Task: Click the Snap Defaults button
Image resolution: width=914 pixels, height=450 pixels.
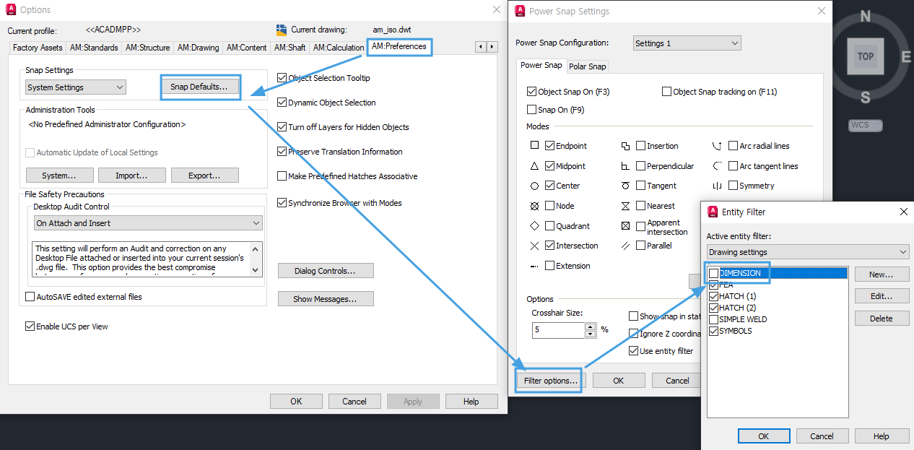Action: [199, 87]
